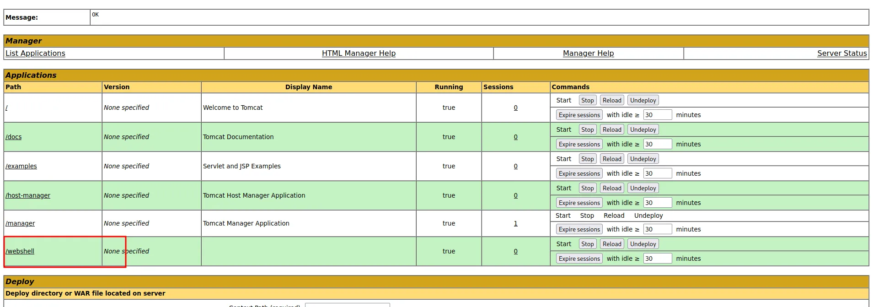Reload the /examples application
This screenshot has width=873, height=307.
point(611,159)
